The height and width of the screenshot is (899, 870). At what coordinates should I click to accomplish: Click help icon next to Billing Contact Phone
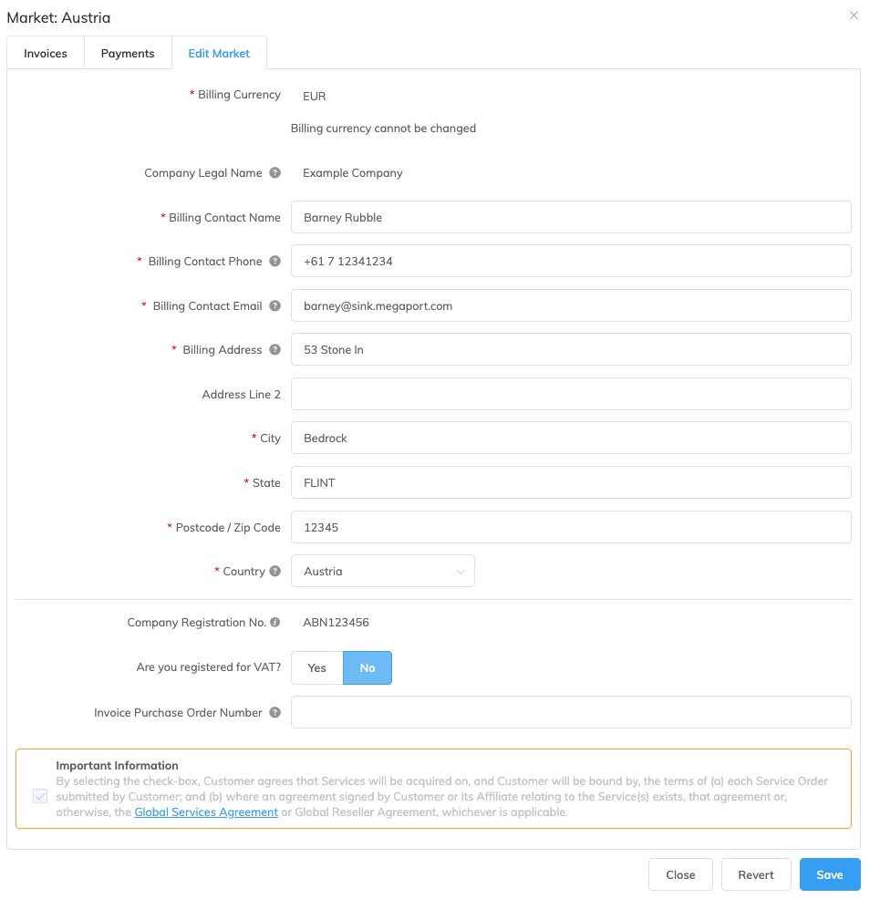(274, 262)
